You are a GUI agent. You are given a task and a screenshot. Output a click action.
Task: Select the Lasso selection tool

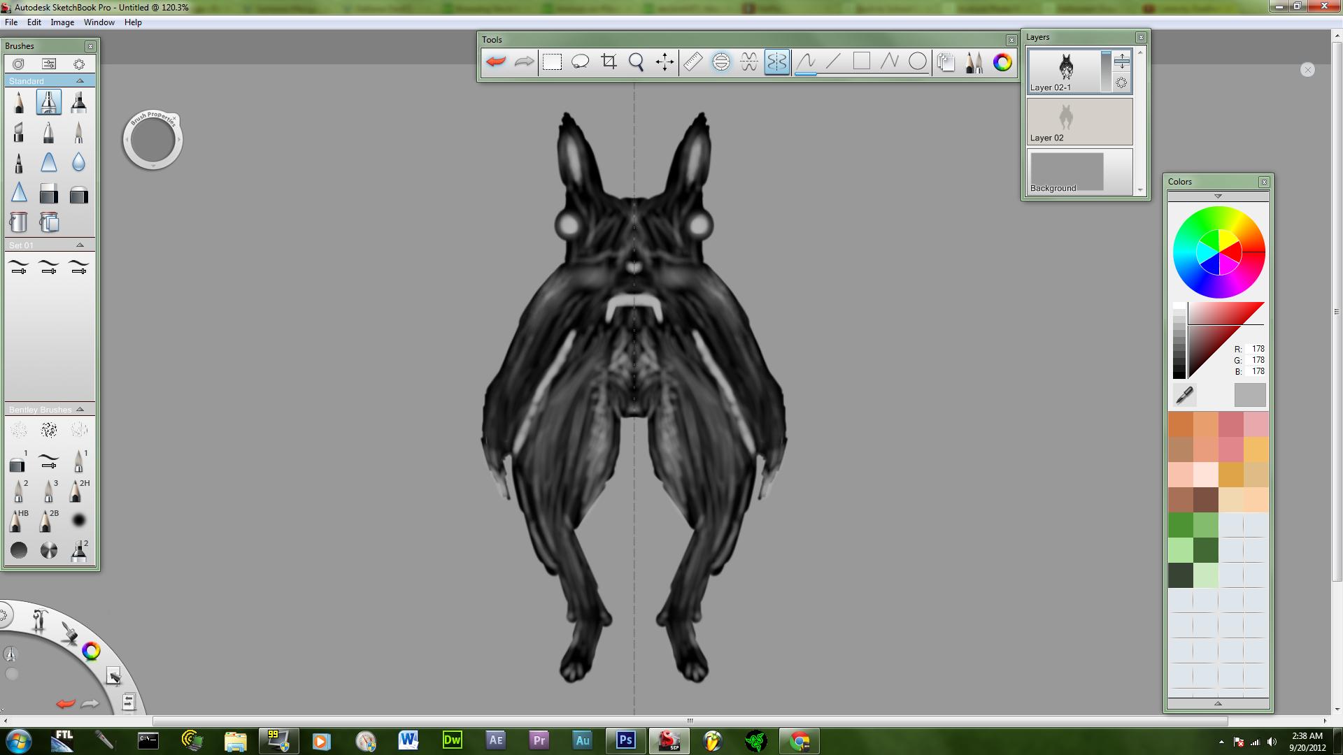coord(581,62)
